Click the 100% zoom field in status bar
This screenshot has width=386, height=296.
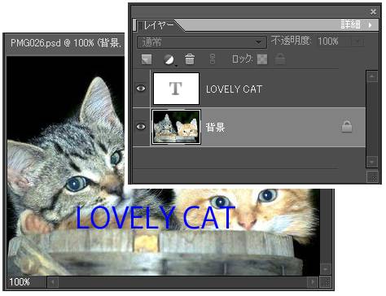click(x=20, y=282)
